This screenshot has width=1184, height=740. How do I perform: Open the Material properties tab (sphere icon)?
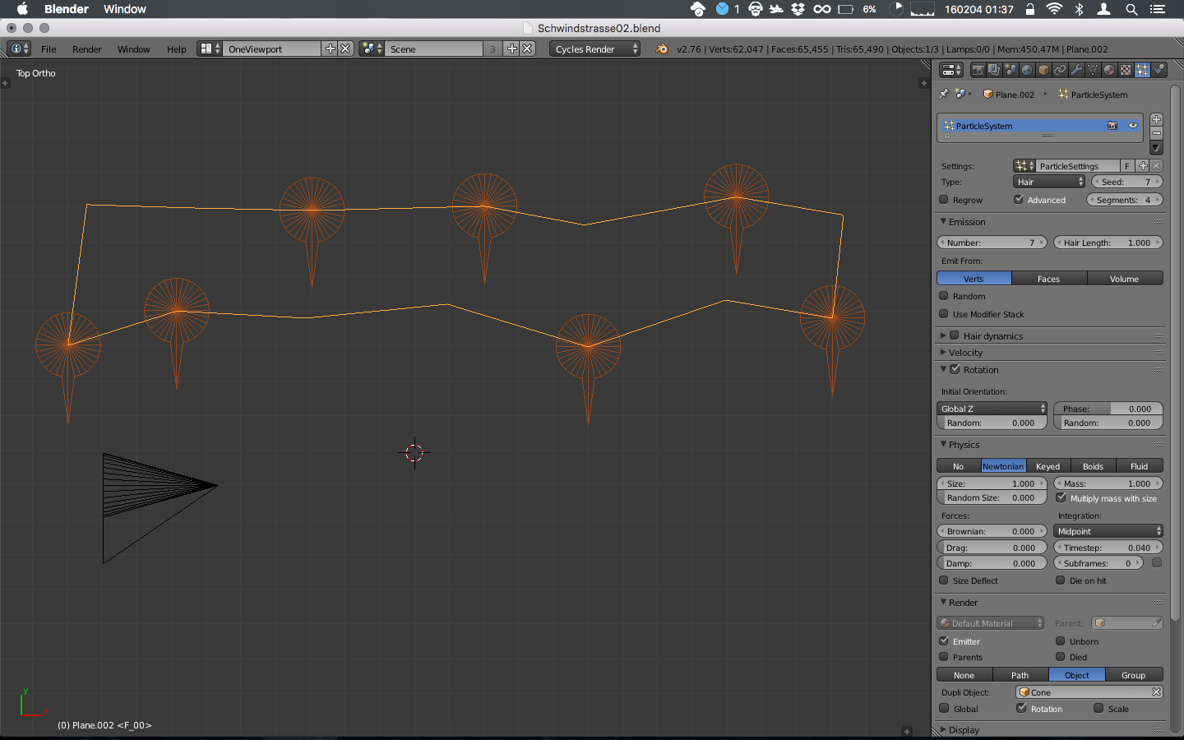(1109, 70)
